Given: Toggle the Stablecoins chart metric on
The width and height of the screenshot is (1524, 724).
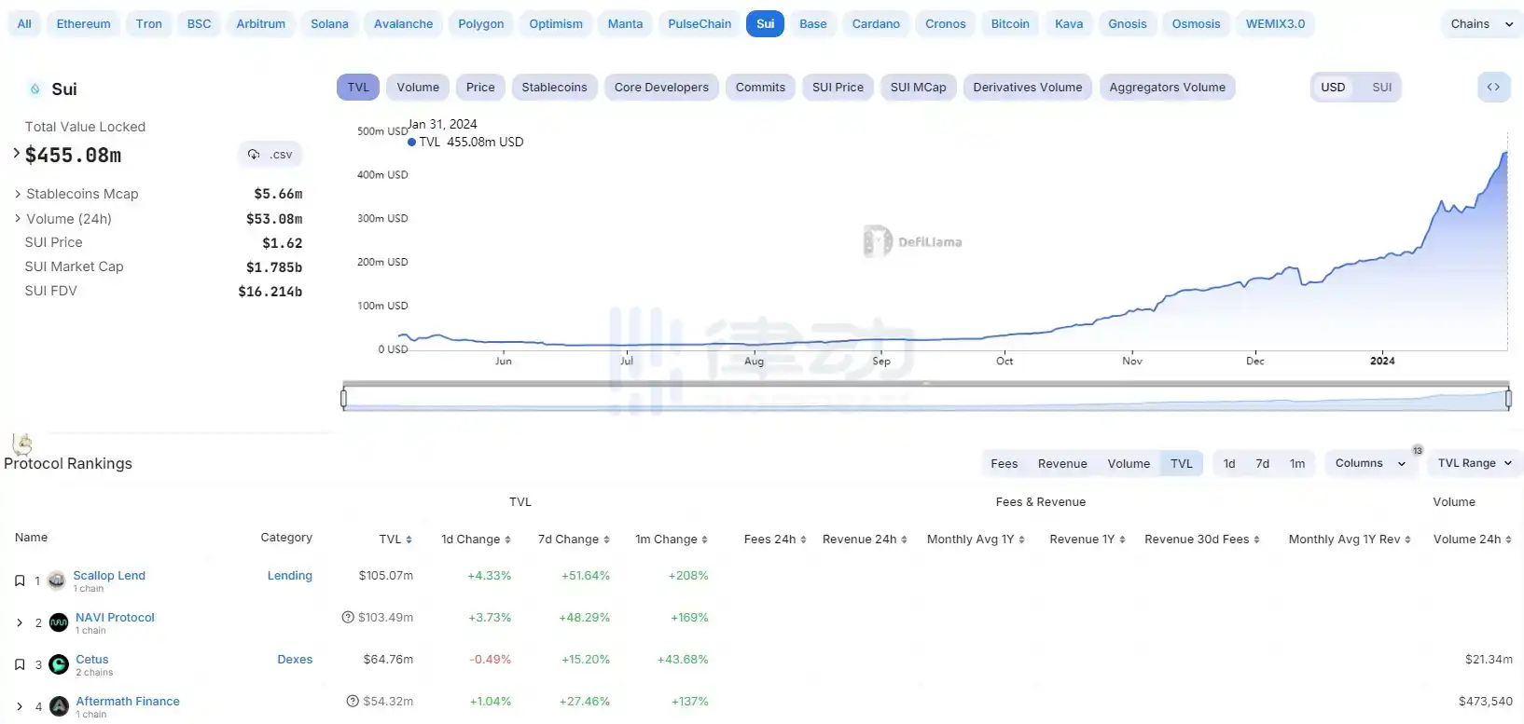Looking at the screenshot, I should point(554,88).
